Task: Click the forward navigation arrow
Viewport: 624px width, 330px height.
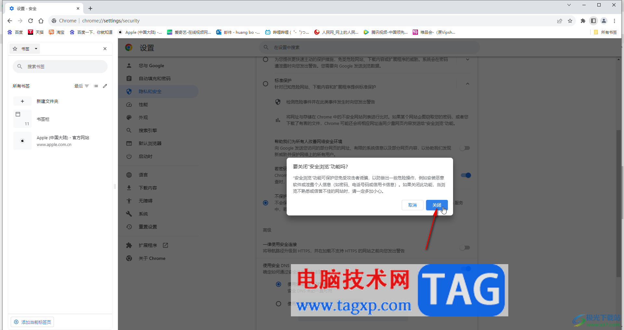Action: click(20, 21)
